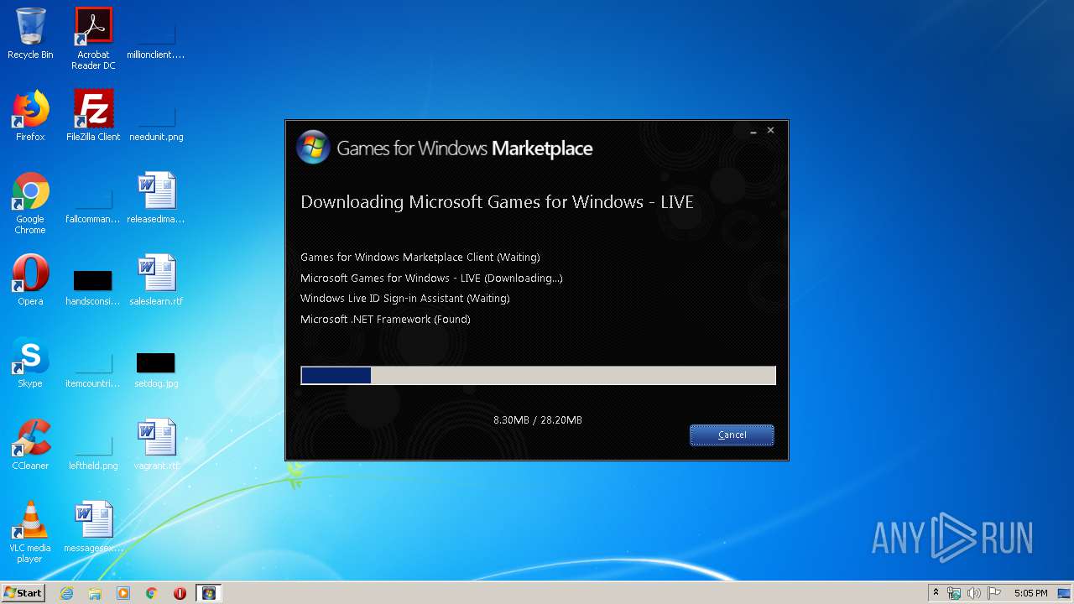Select the messagesex Word document
This screenshot has height=604, width=1074.
pos(93,527)
